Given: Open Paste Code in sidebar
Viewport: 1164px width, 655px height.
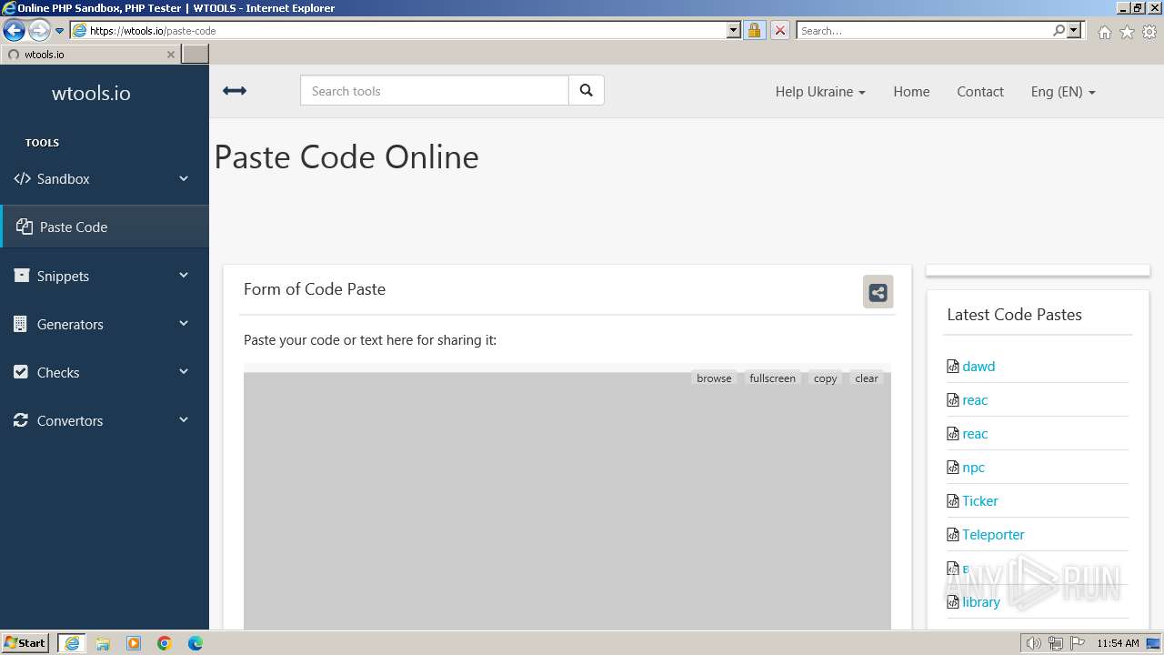Looking at the screenshot, I should point(105,227).
